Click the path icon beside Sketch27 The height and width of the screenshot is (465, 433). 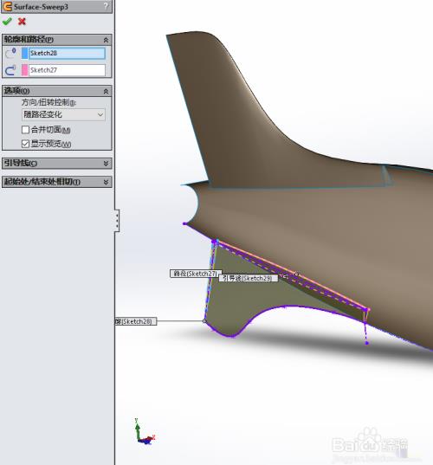[x=10, y=70]
